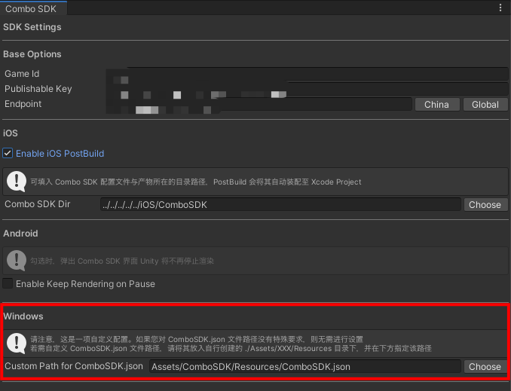
Task: Click the Game Id label
Action: (x=22, y=74)
